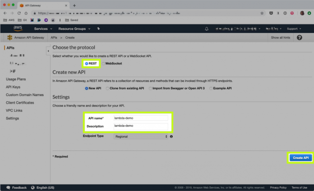
Task: Open the notifications bell
Action: (207, 29)
